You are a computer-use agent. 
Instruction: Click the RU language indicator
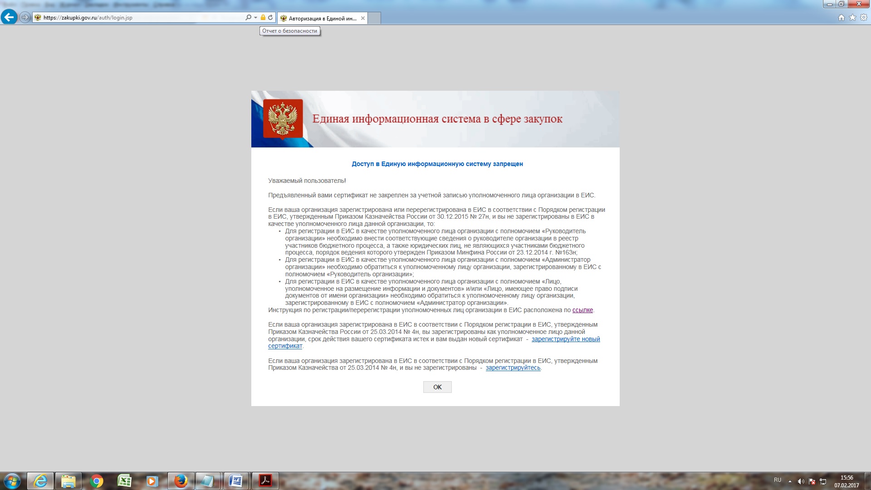(x=778, y=480)
